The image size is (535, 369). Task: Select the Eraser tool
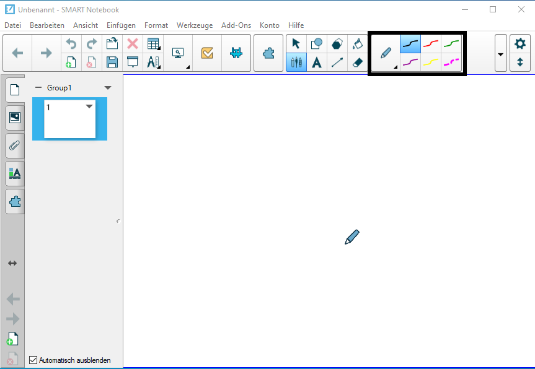click(357, 62)
